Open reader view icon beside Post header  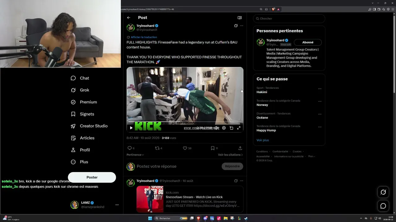(x=239, y=18)
